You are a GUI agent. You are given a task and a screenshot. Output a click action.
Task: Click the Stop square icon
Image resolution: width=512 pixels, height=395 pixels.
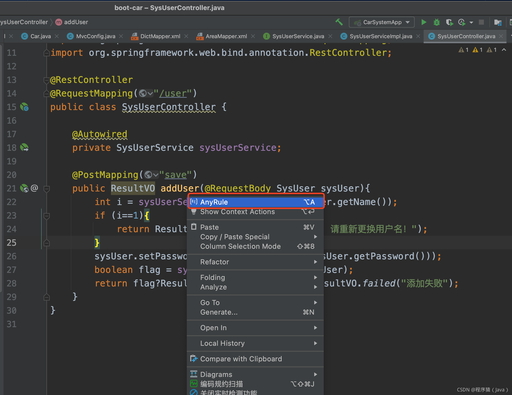click(x=481, y=22)
